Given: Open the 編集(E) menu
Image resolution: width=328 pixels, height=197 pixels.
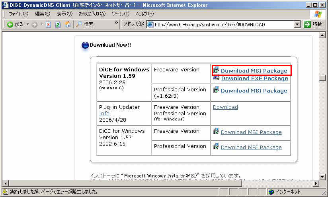Looking at the screenshot, I should tap(43, 14).
